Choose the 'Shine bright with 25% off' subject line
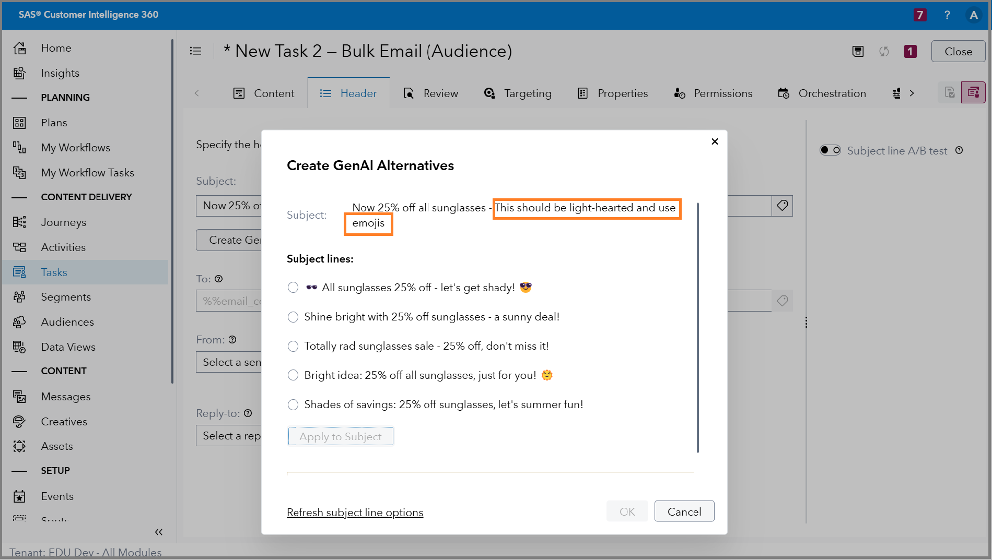 pos(293,317)
